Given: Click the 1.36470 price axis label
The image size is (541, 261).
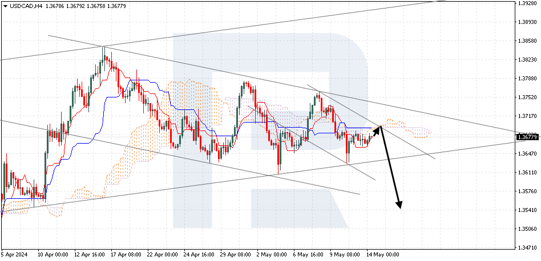Looking at the screenshot, I should pyautogui.click(x=527, y=153).
